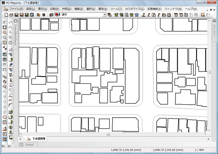Select the eraser tool in edit toolbar
Viewport: 218px width, 154px height.
point(11,64)
